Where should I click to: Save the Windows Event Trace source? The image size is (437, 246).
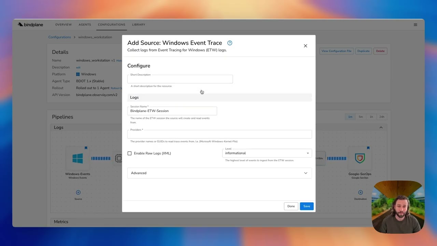point(307,206)
